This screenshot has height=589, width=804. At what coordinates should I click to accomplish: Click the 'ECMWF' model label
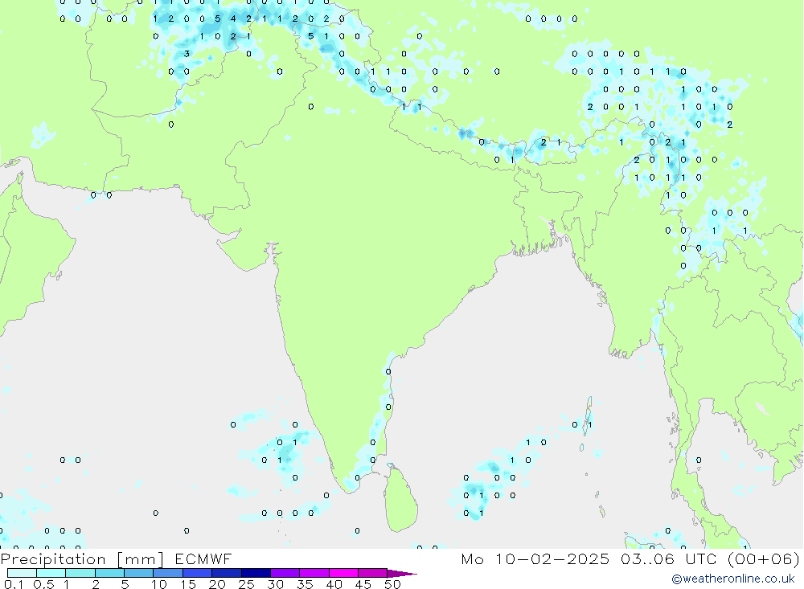click(x=203, y=559)
